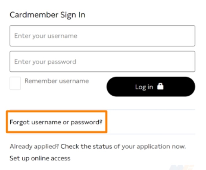Click the "Already applied?" text

click(34, 146)
